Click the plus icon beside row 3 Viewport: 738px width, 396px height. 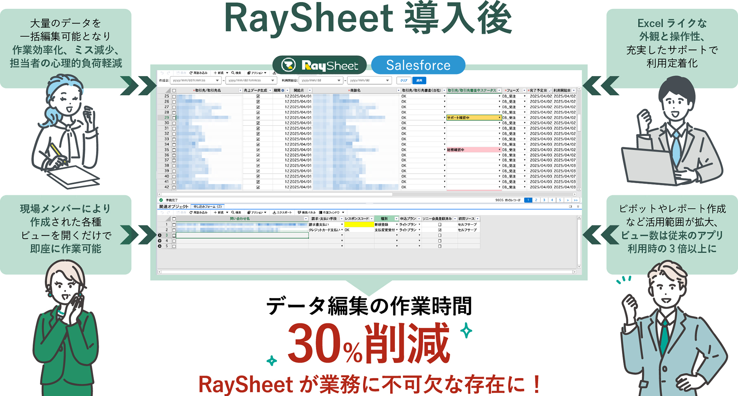point(160,235)
